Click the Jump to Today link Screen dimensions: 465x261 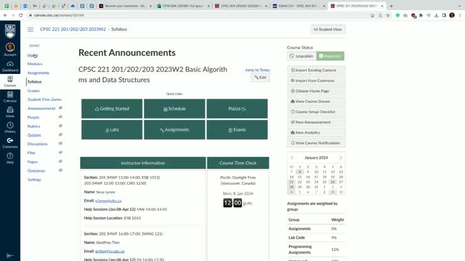[x=257, y=70]
